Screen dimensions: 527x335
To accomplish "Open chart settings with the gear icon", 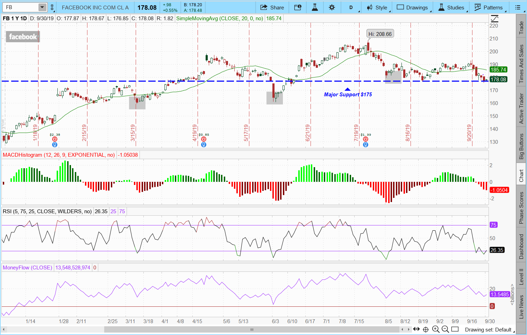I will (332, 7).
